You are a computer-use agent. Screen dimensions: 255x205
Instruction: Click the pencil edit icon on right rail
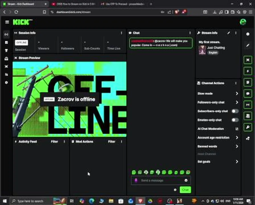click(x=248, y=45)
